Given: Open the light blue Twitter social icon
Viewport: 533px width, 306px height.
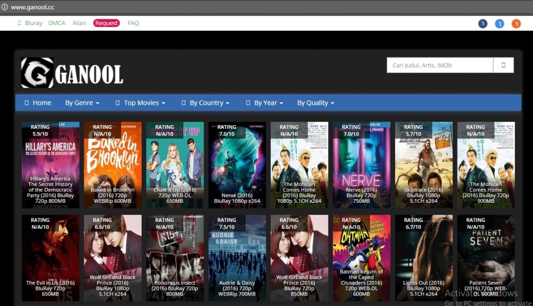Looking at the screenshot, I should (500, 23).
